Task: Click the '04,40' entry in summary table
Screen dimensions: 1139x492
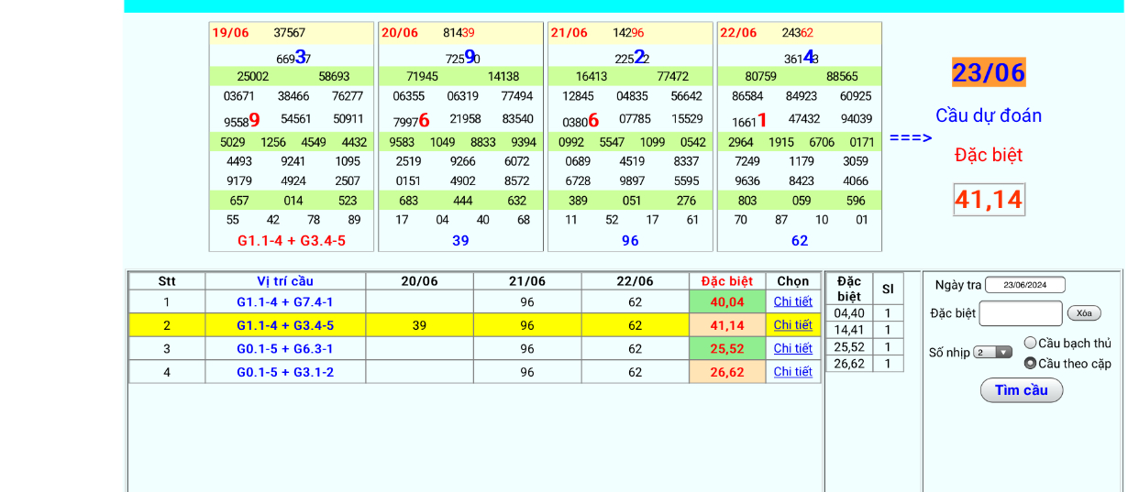Action: point(848,313)
